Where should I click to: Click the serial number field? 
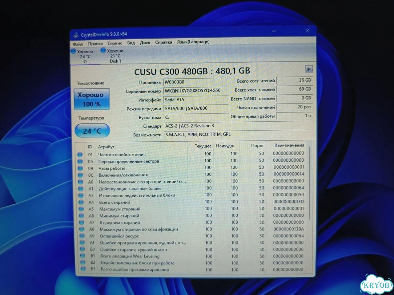pyautogui.click(x=196, y=91)
